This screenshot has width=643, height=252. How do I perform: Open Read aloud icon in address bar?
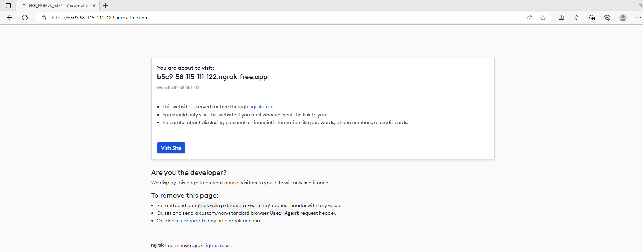(529, 18)
